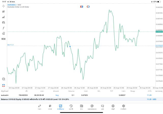Select the audusdm open position row
The width and height of the screenshot is (163, 114).
(x=76, y=95)
